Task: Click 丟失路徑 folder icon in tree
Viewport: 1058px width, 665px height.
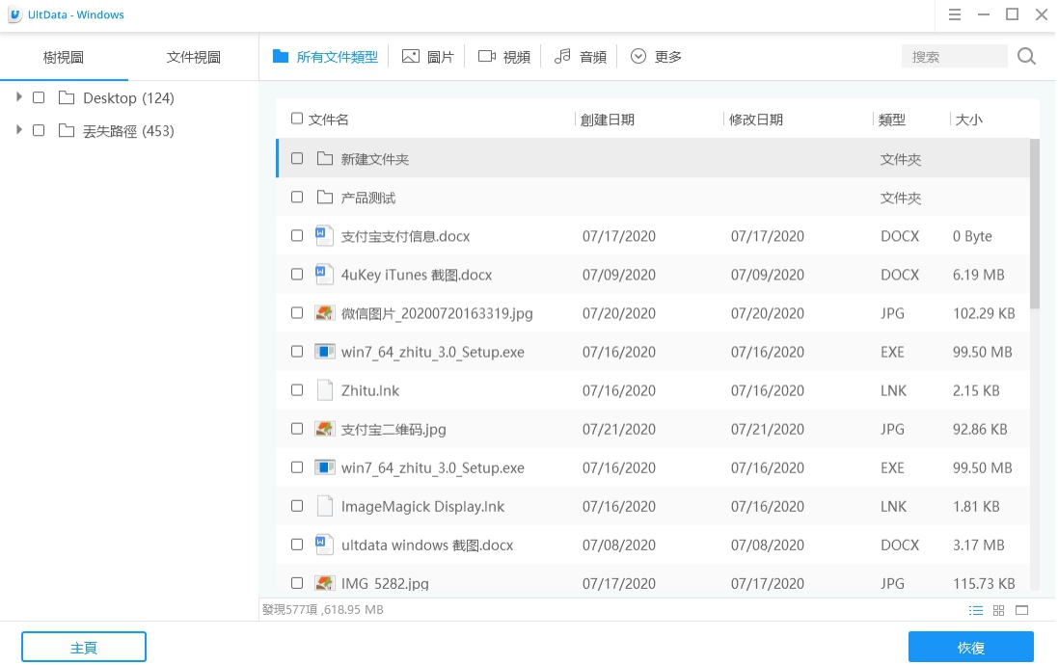Action: (67, 130)
